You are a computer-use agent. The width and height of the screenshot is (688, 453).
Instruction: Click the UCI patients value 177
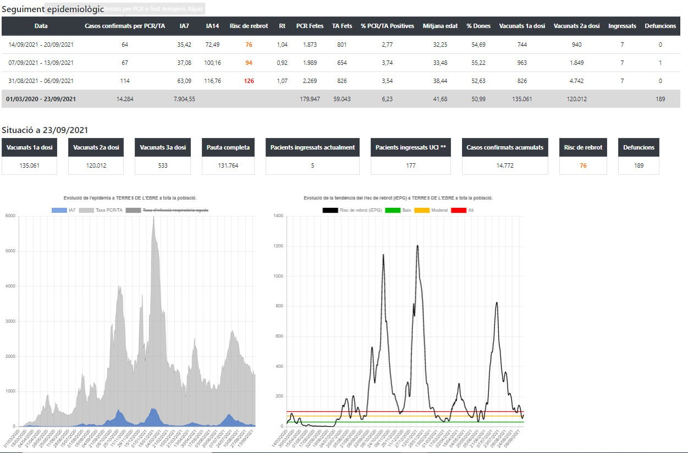(x=411, y=165)
